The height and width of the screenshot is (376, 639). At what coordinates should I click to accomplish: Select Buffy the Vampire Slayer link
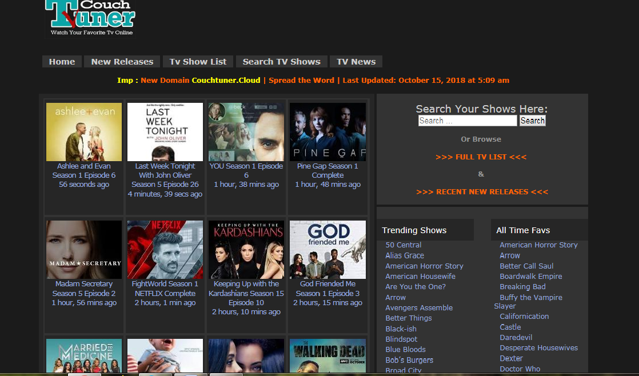pos(529,302)
